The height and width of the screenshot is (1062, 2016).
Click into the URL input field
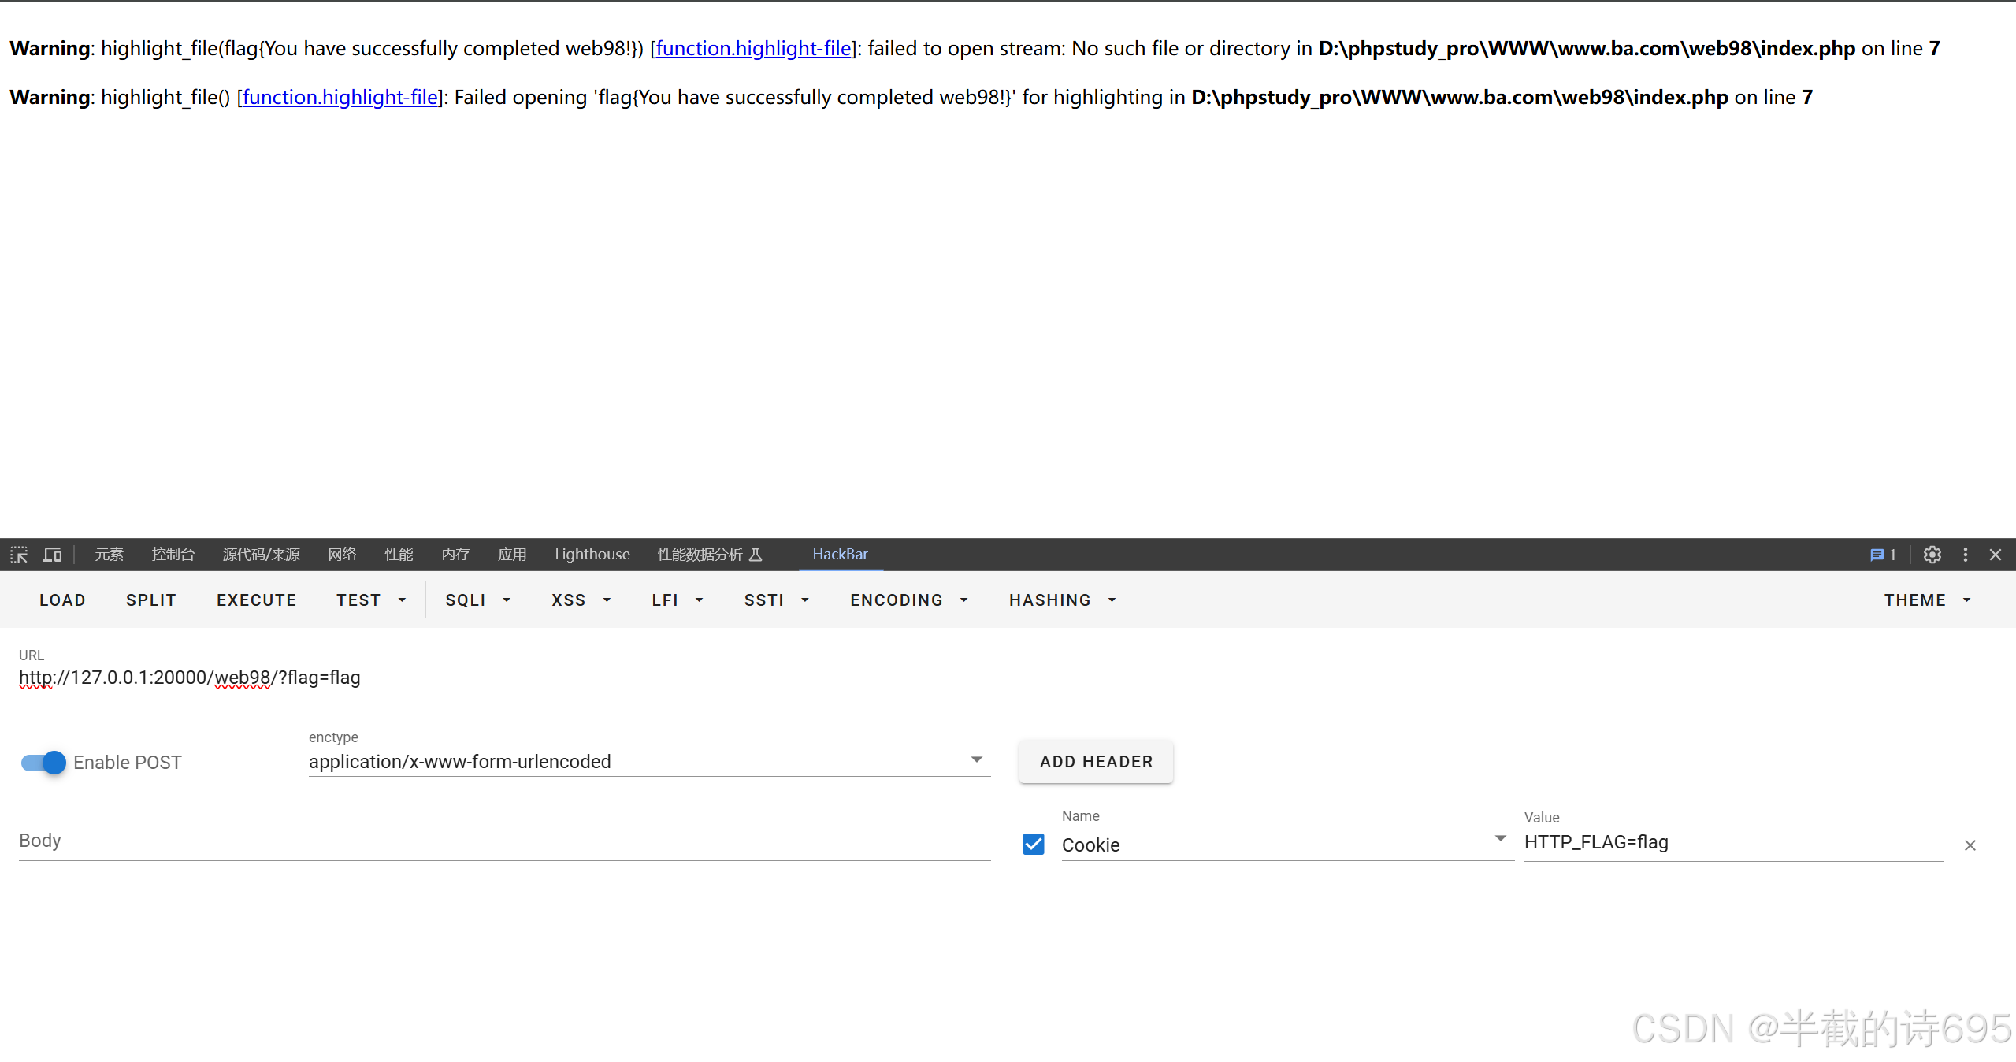pyautogui.click(x=945, y=678)
